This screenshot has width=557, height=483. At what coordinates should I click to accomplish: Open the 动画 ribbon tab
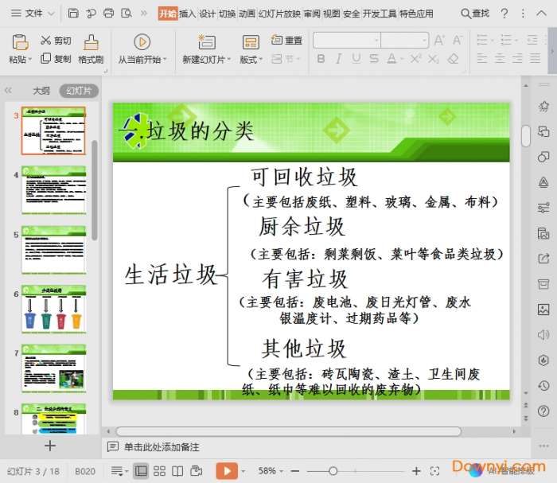point(247,14)
